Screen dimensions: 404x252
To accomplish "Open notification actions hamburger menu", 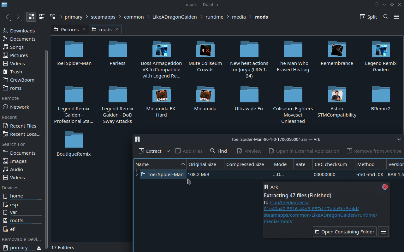I will (383, 232).
